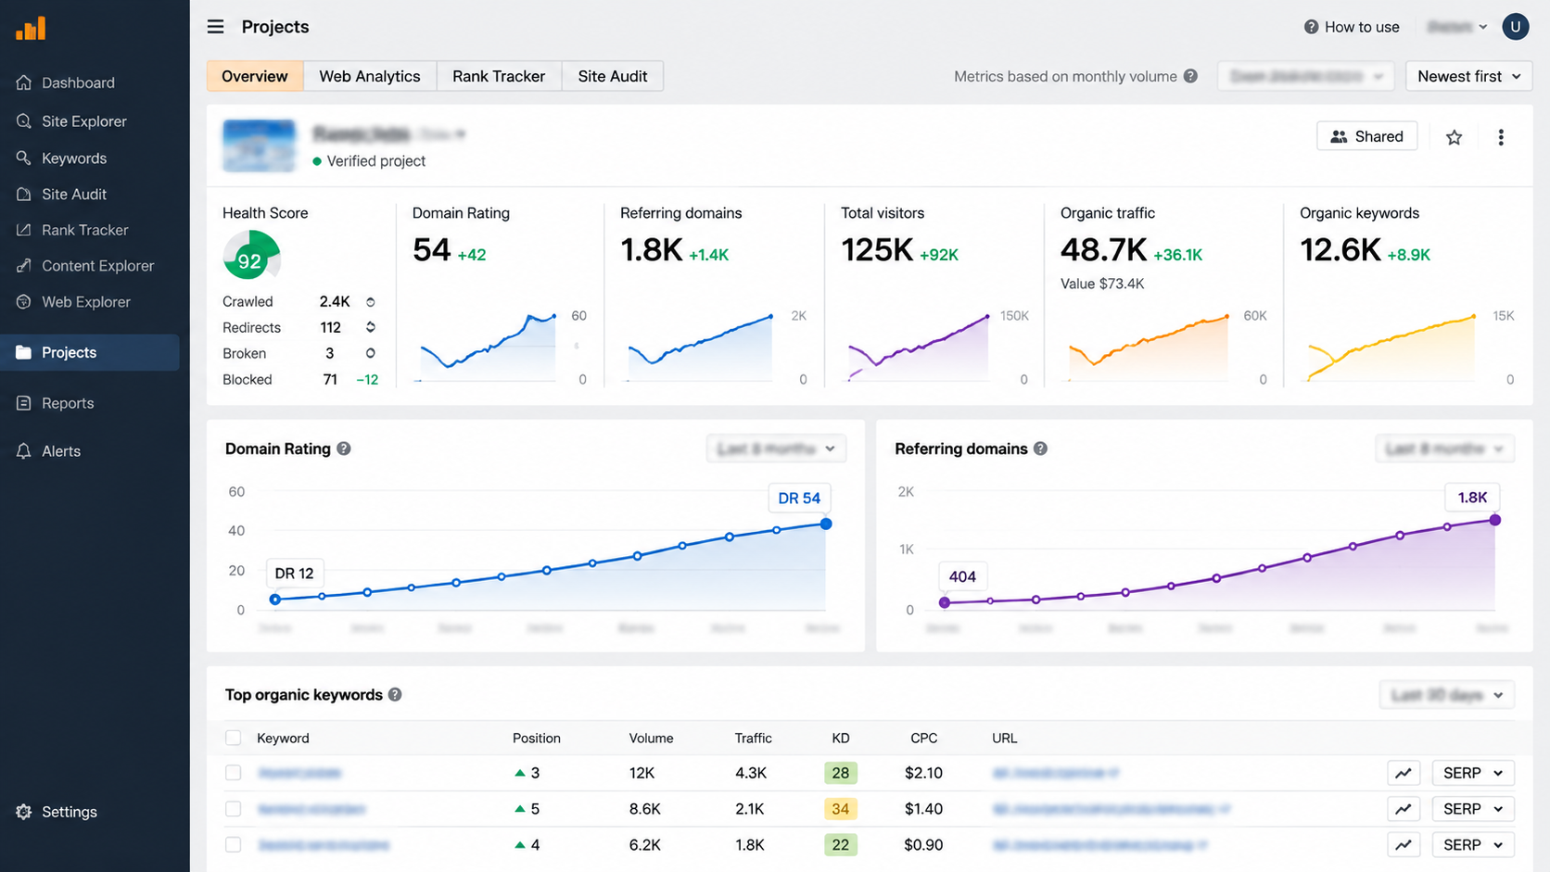The image size is (1550, 872).
Task: Open the Newest first sort dropdown
Action: tap(1468, 76)
